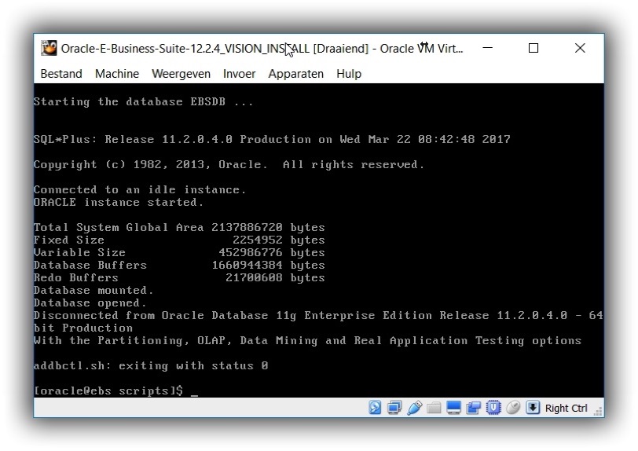Click the 'Variable Size' value 452986776
Image resolution: width=638 pixels, height=451 pixels.
(250, 253)
